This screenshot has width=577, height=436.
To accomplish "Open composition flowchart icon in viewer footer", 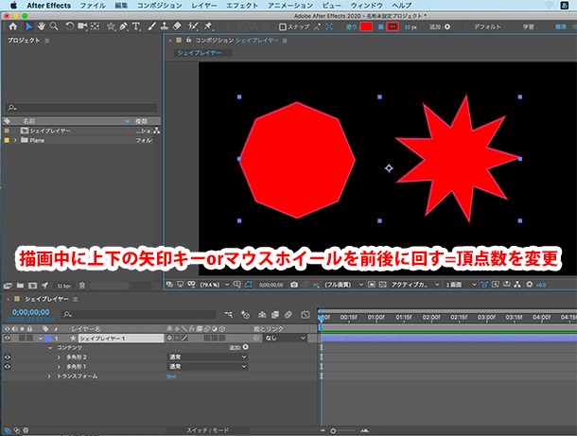I will tap(517, 285).
